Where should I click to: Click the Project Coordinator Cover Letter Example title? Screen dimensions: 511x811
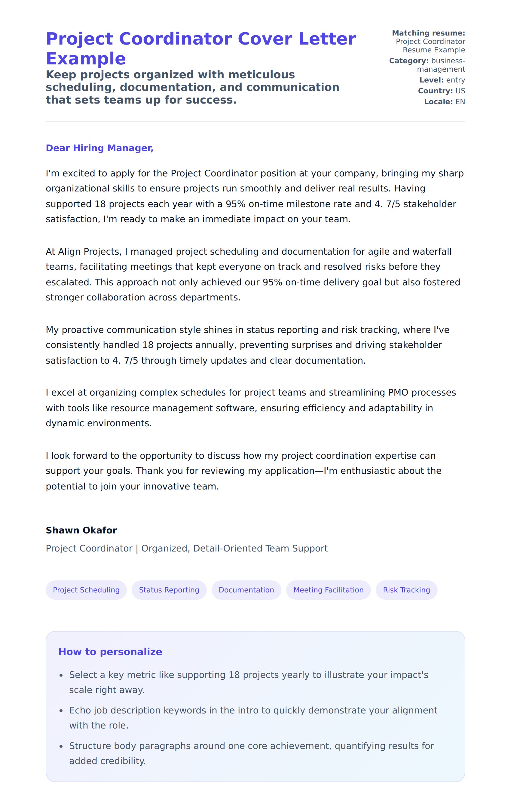(201, 48)
